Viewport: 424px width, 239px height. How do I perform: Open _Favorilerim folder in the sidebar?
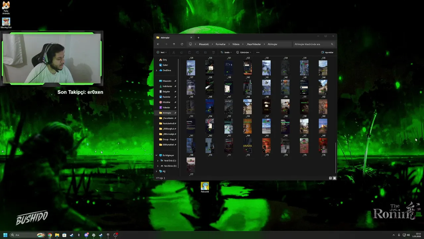click(x=167, y=118)
